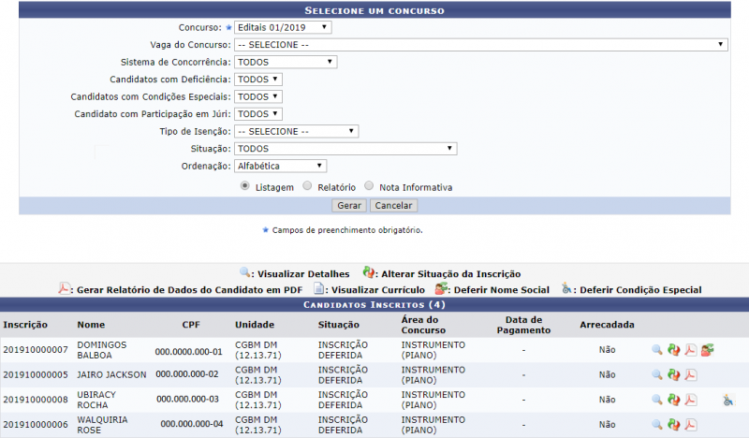The image size is (749, 438).
Task: Click the Unidade column header
Action: pyautogui.click(x=255, y=325)
